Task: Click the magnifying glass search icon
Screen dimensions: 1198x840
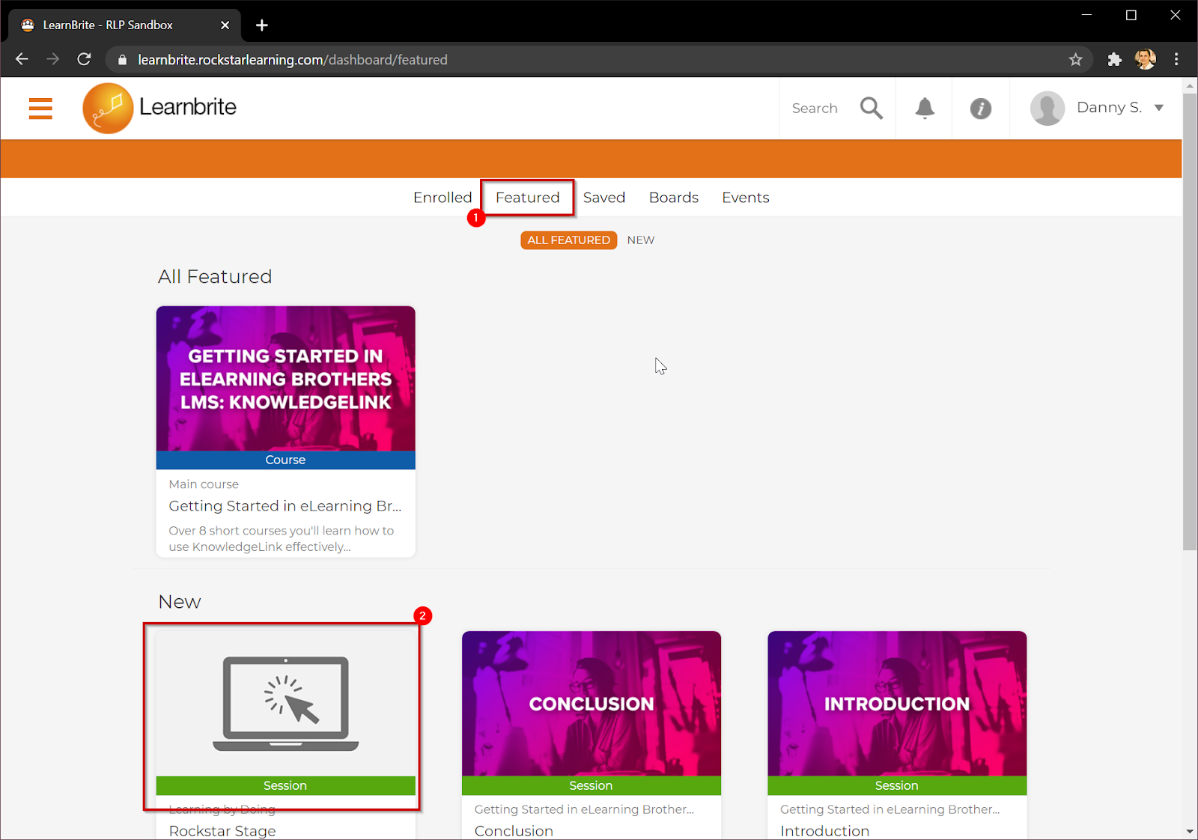Action: pos(871,109)
